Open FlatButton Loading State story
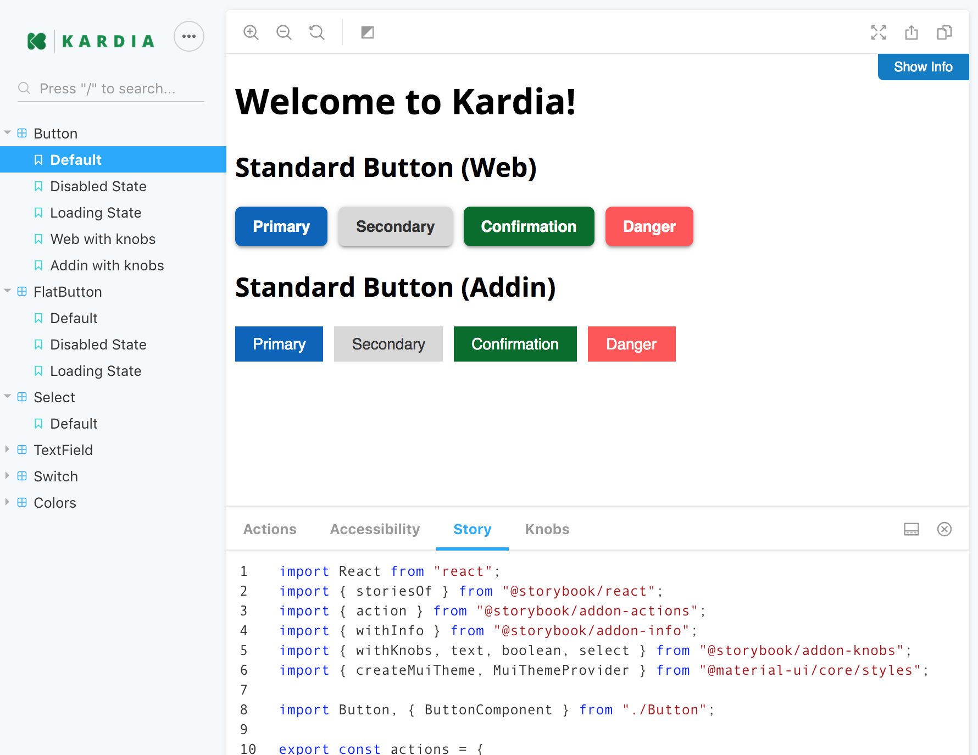The image size is (978, 755). (x=113, y=371)
